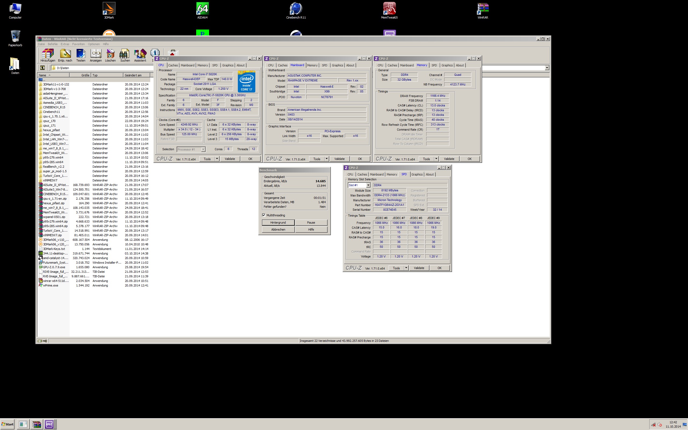
Task: Sort file list by Geändert am column
Action: [x=137, y=75]
